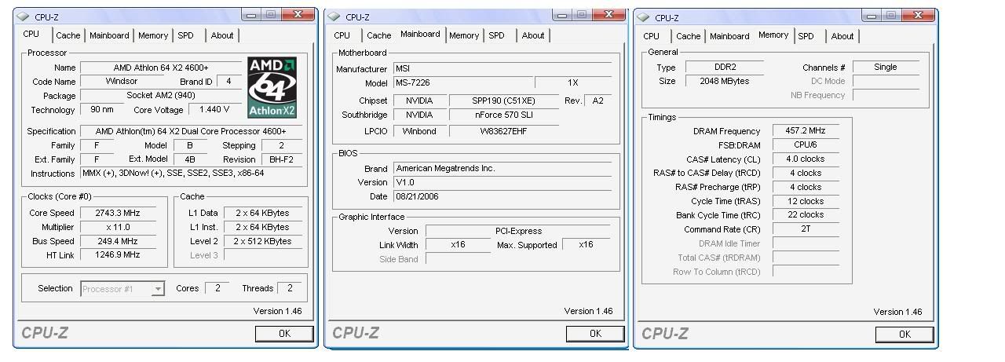Minimize the CPU-Z window showing Processor info
Screen dimensions: 1005x362
point(252,15)
